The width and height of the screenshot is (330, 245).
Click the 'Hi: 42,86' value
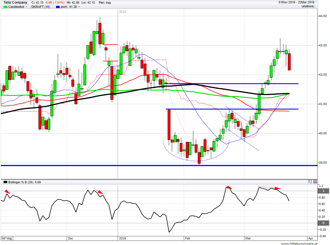[x=74, y=3]
